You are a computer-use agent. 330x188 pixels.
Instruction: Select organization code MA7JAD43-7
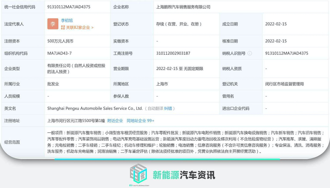click(59, 54)
